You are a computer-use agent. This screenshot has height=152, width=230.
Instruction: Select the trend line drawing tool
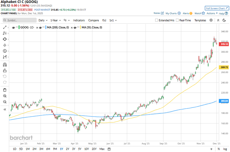pyautogui.click(x=5, y=27)
